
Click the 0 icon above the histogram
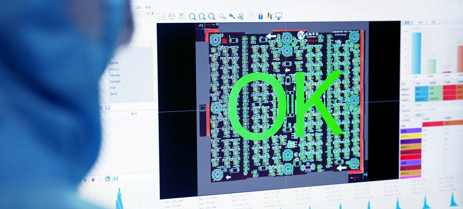(93, 180)
